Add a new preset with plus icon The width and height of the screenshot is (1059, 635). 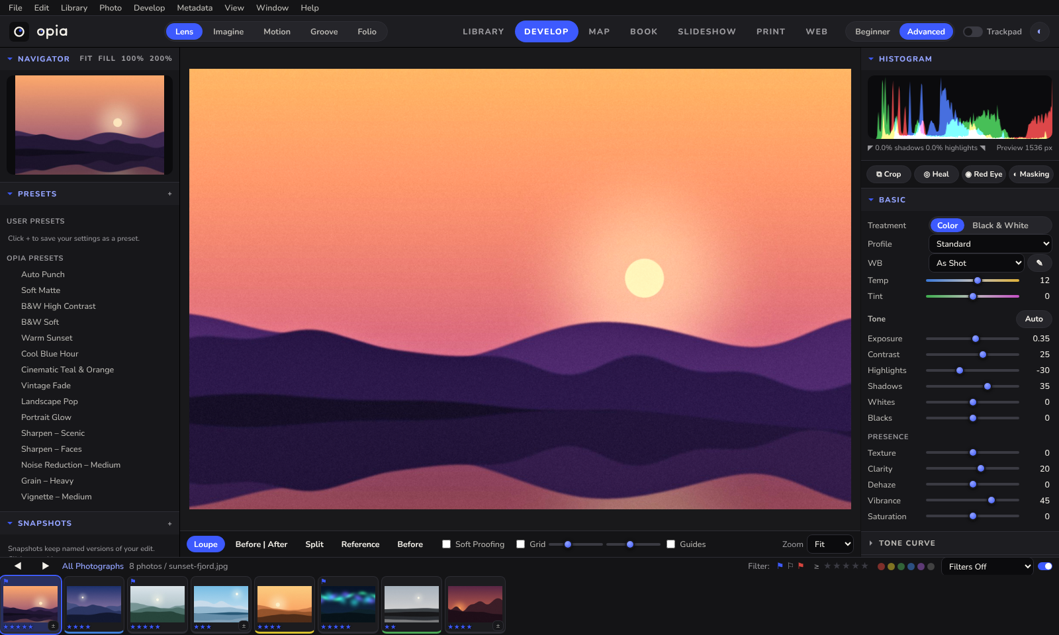click(x=170, y=194)
